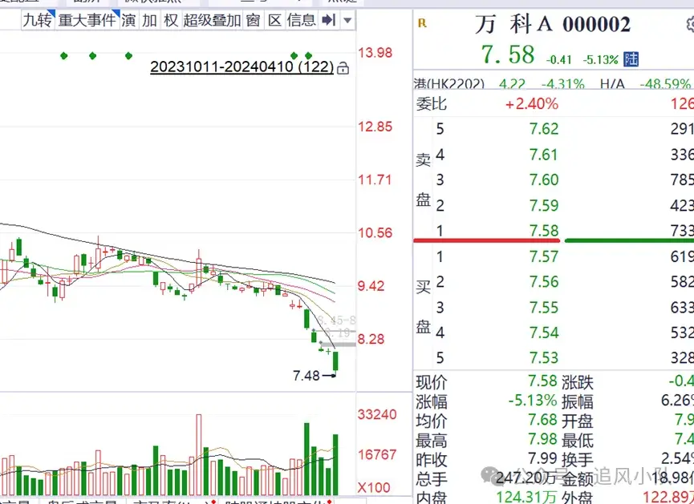Screen dimensions: 694x504
Task: Click the 11.71 price axis label
Action: pos(375,179)
